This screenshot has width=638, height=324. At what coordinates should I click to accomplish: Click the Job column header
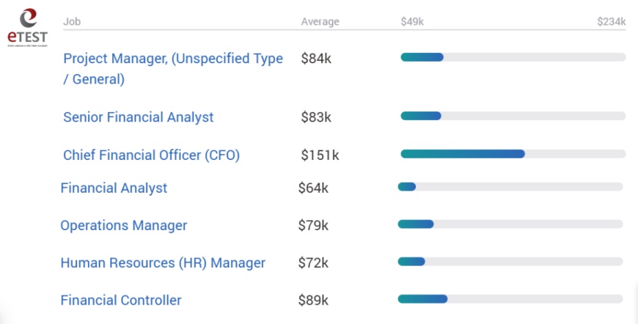coord(72,21)
